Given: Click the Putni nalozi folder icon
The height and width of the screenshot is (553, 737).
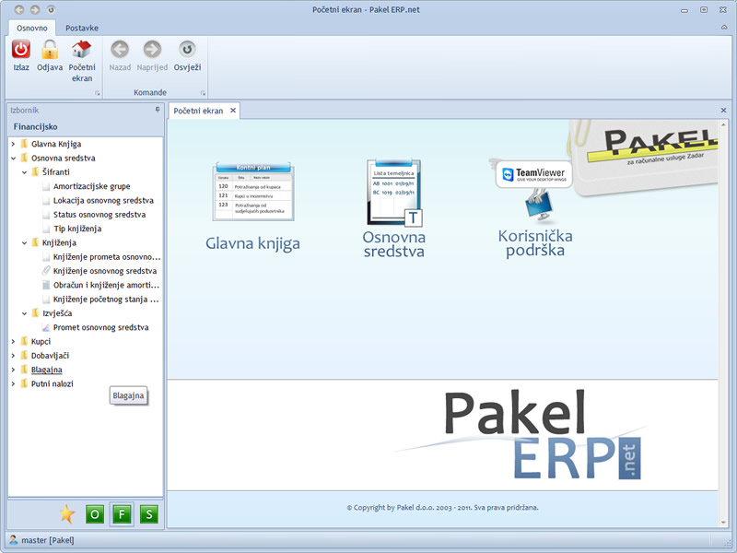Looking at the screenshot, I should pos(25,383).
